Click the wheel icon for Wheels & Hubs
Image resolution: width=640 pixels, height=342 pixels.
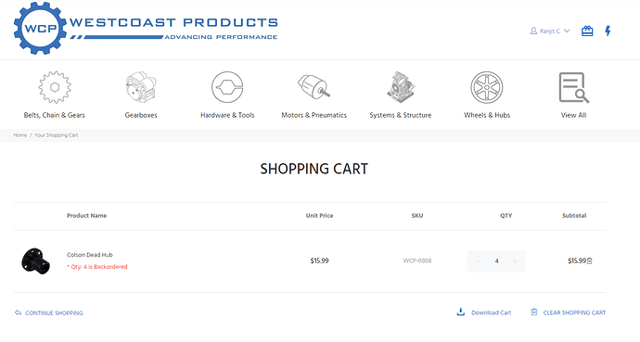point(487,87)
